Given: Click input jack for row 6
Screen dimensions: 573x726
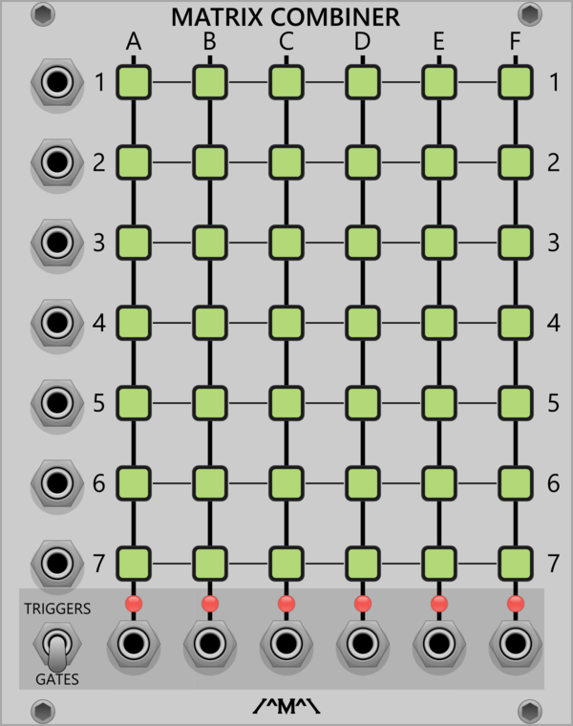Looking at the screenshot, I should click(57, 483).
